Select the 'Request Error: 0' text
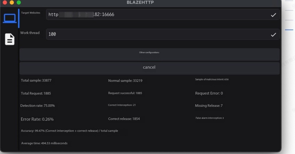This screenshot has height=154, width=295. (209, 93)
